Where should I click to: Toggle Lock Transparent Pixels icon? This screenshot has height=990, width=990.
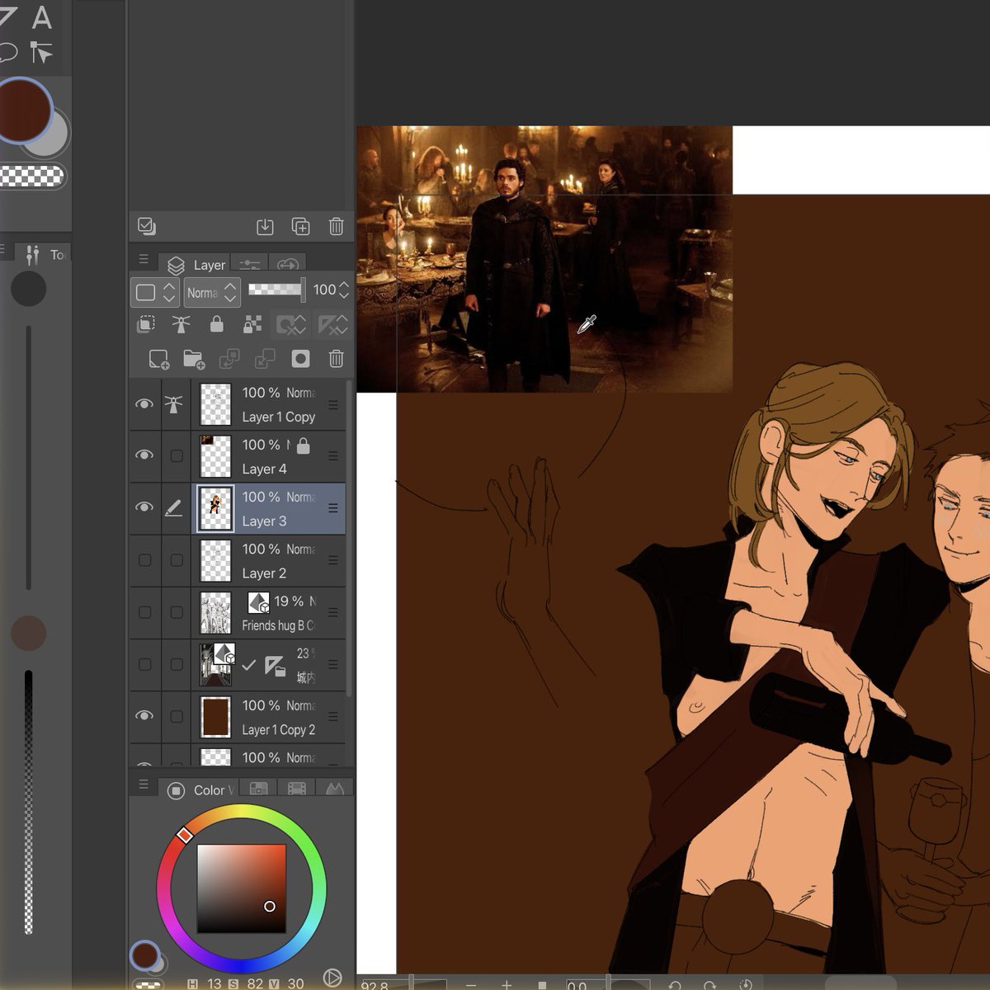point(252,324)
